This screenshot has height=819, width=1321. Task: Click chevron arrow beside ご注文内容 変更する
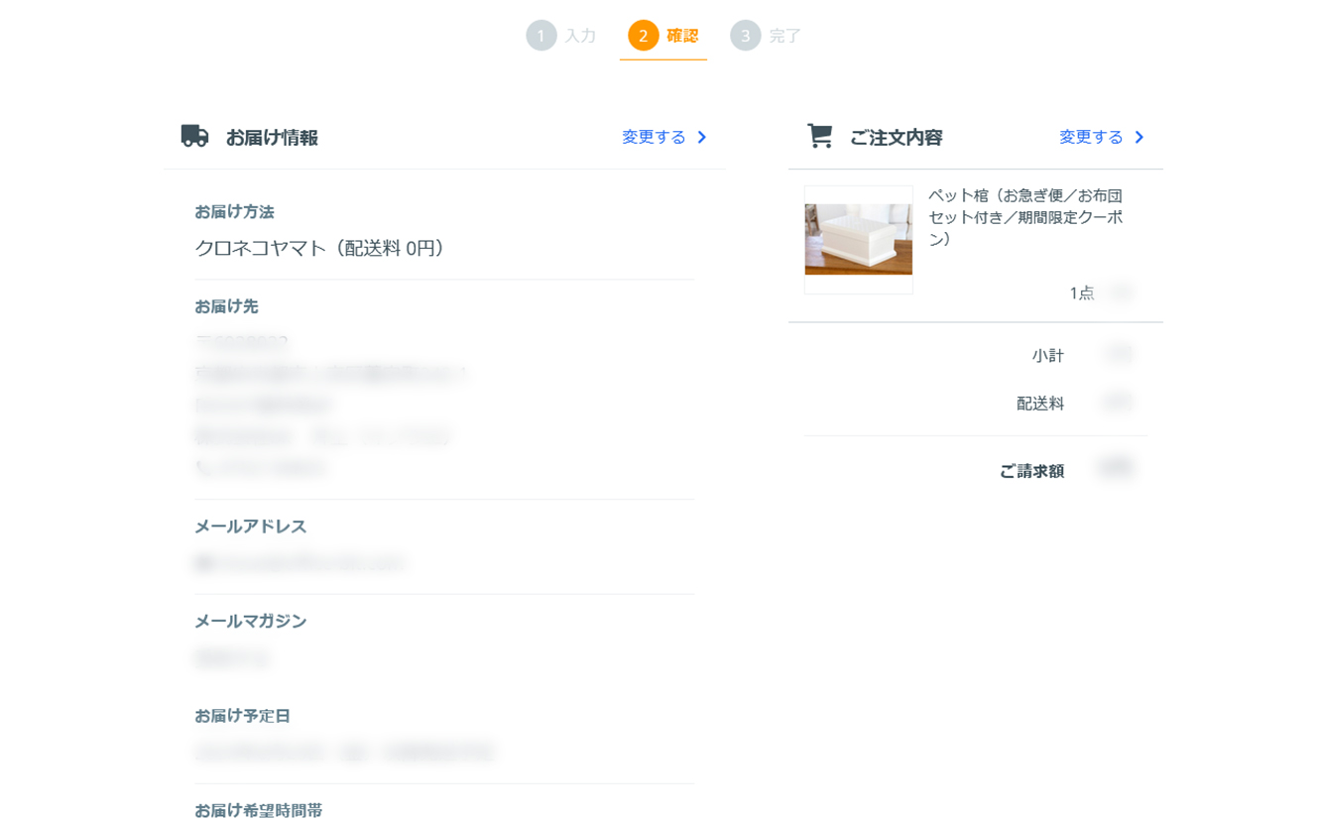point(1139,137)
